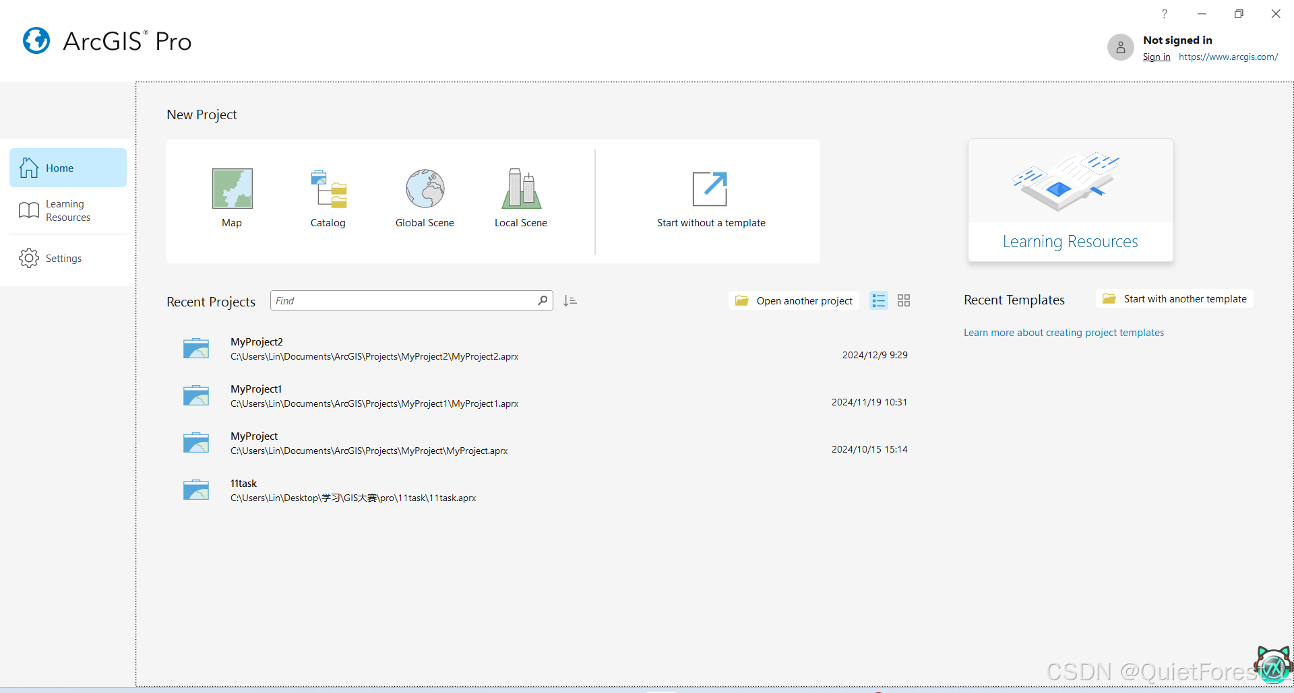The width and height of the screenshot is (1294, 693).
Task: Close the ArcGIS Pro window
Action: click(x=1276, y=14)
